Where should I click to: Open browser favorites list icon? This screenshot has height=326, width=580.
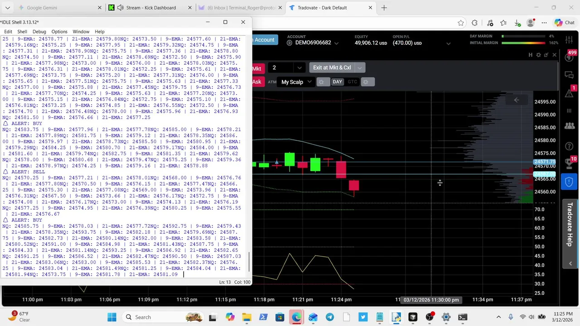pos(503,23)
